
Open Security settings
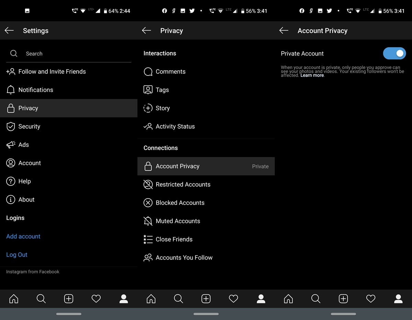tap(69, 126)
